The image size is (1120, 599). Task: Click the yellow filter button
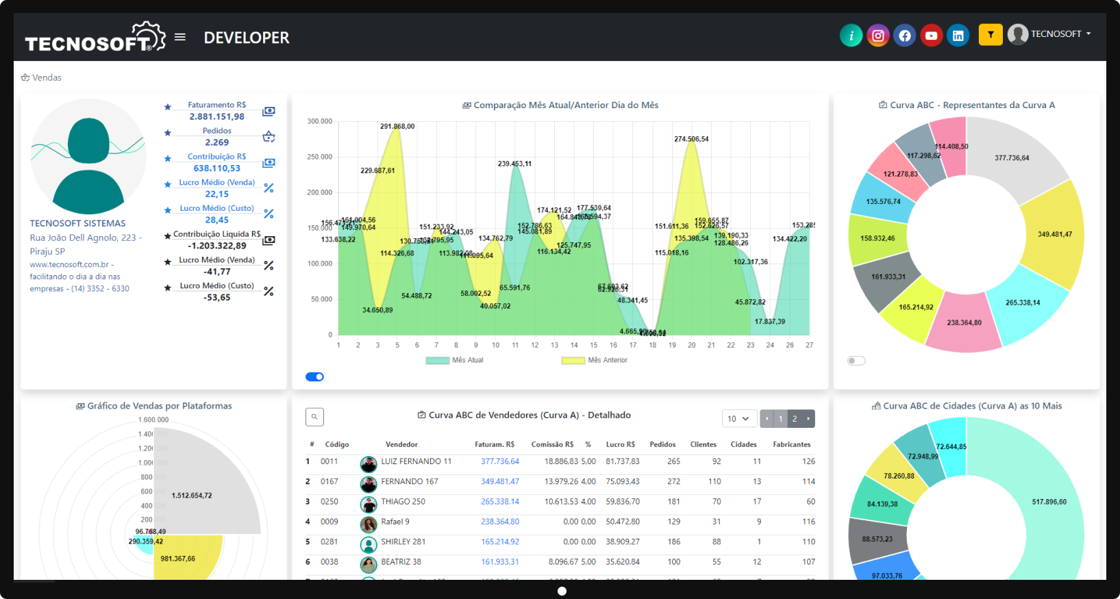(x=991, y=34)
